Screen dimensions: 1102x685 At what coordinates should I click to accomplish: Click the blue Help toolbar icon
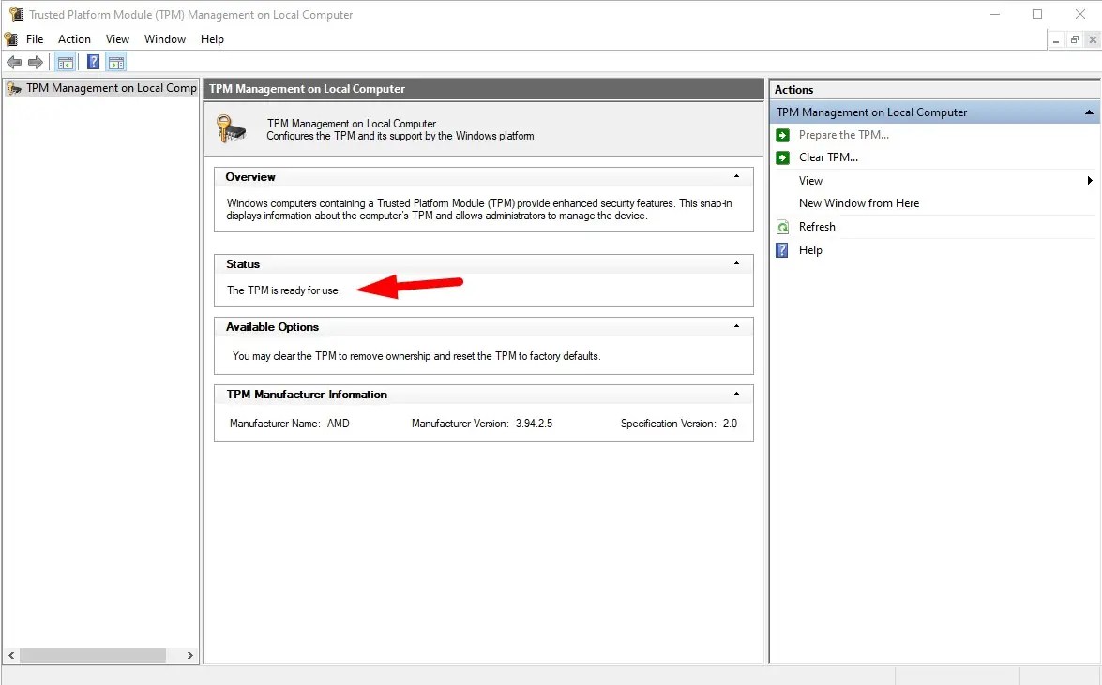pos(93,62)
